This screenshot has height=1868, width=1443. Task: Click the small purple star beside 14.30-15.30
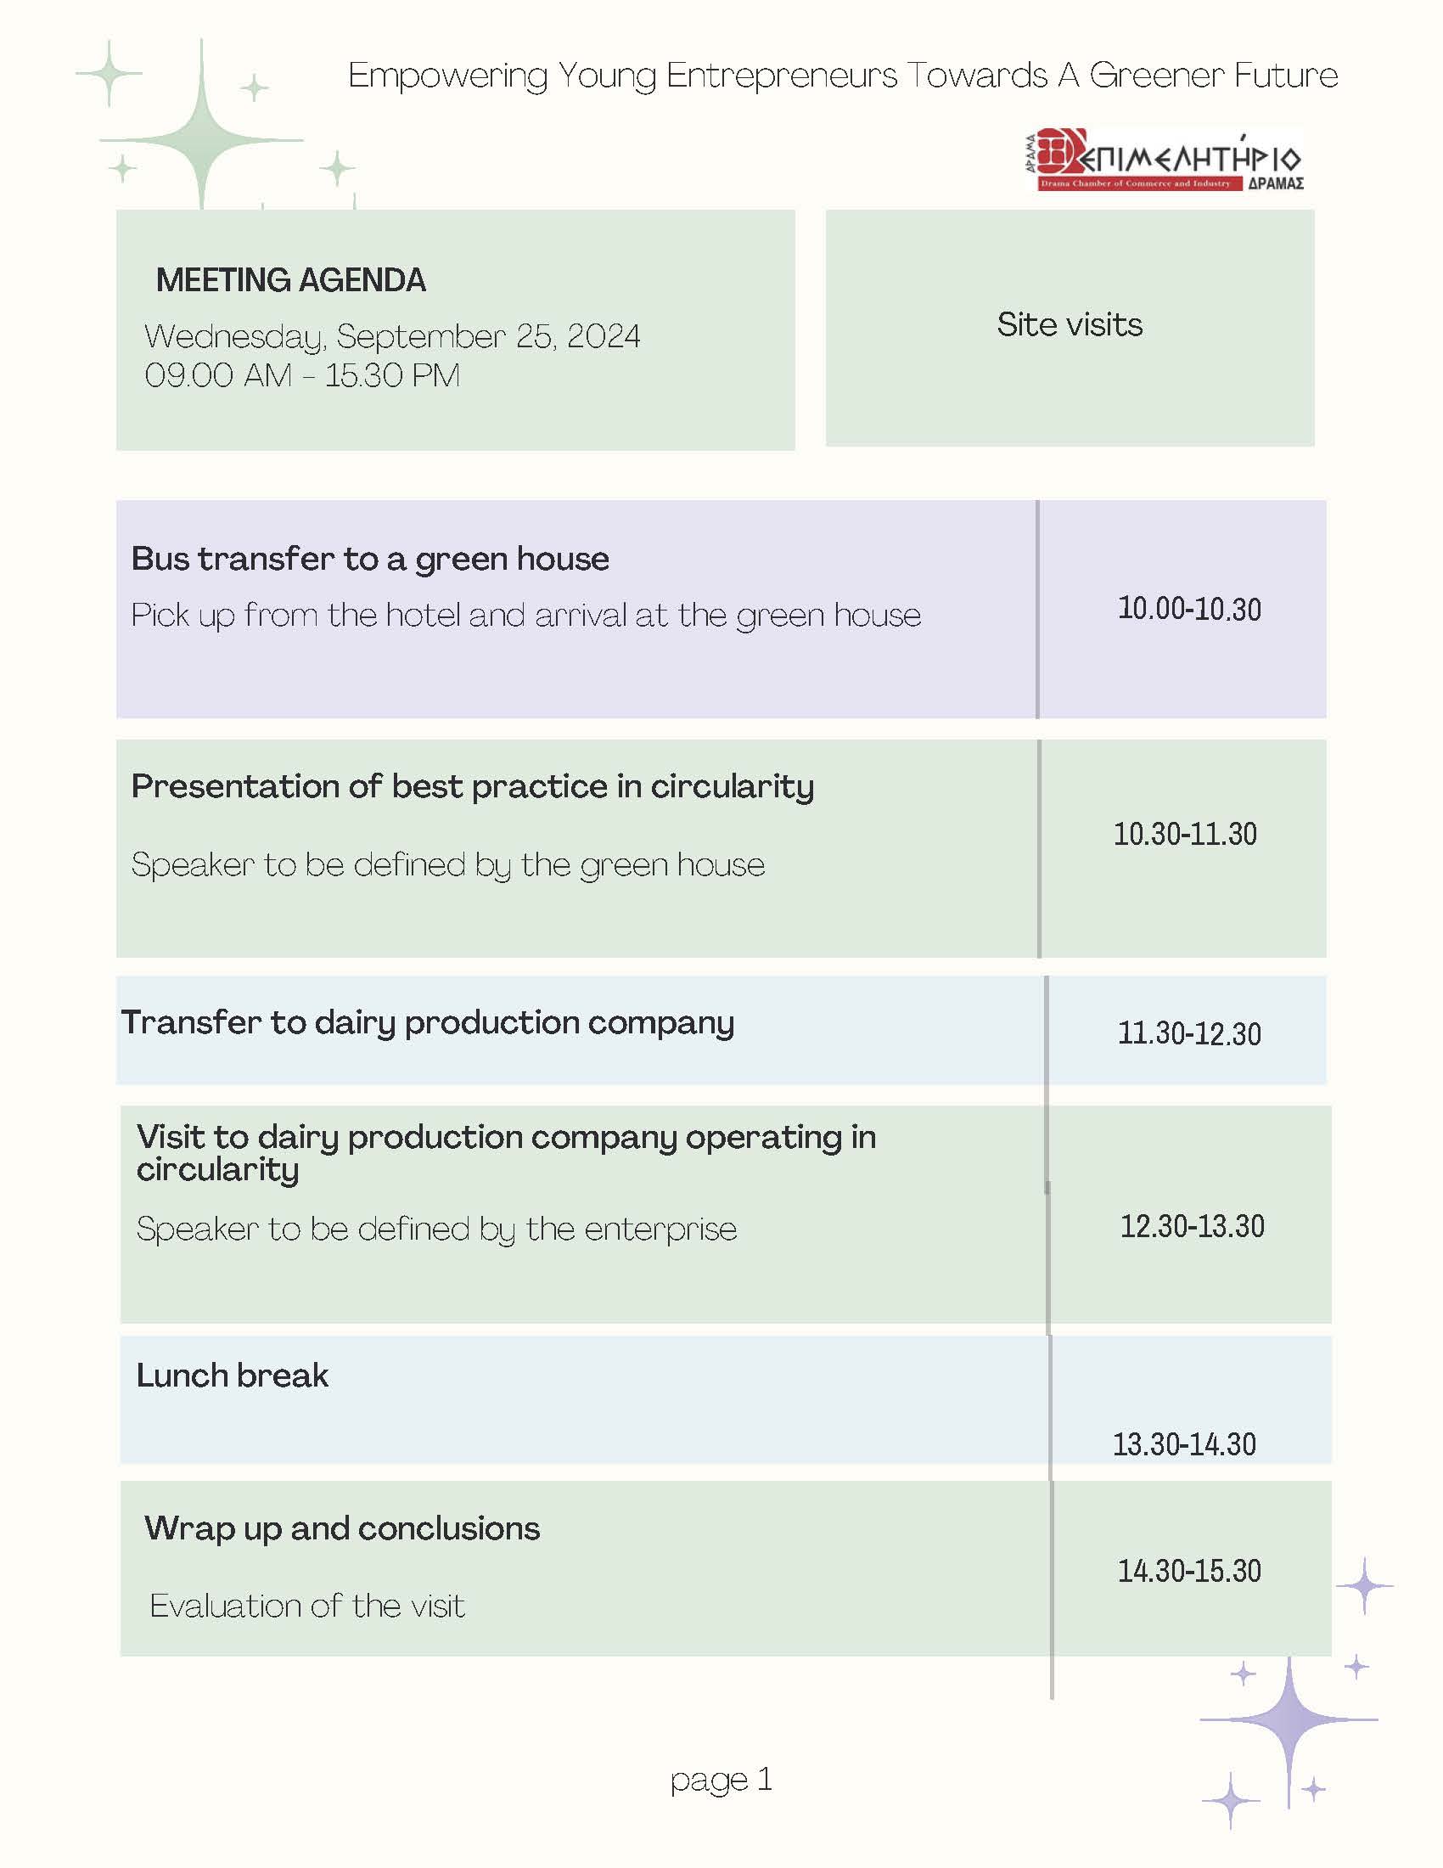pos(1364,1585)
